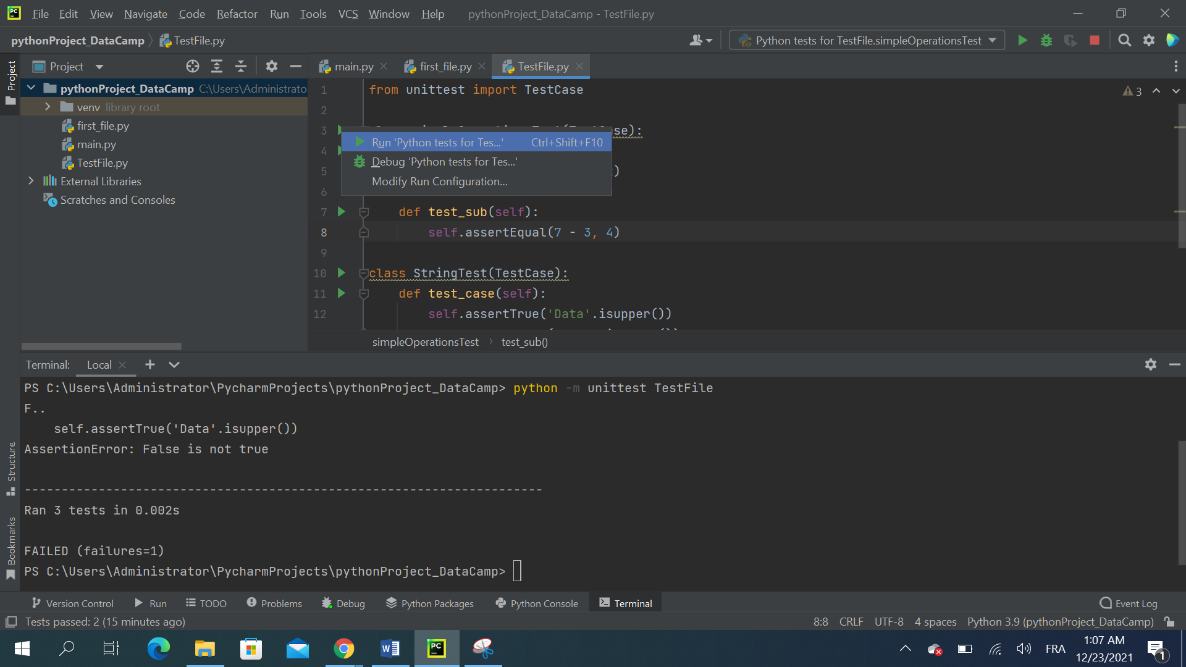The height and width of the screenshot is (667, 1186).
Task: Open Modify Run Configuration dialog
Action: [x=439, y=181]
